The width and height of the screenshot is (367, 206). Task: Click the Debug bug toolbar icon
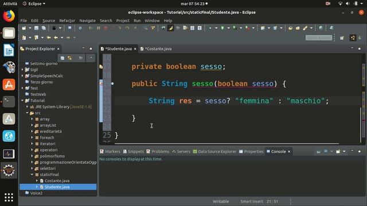(210, 28)
